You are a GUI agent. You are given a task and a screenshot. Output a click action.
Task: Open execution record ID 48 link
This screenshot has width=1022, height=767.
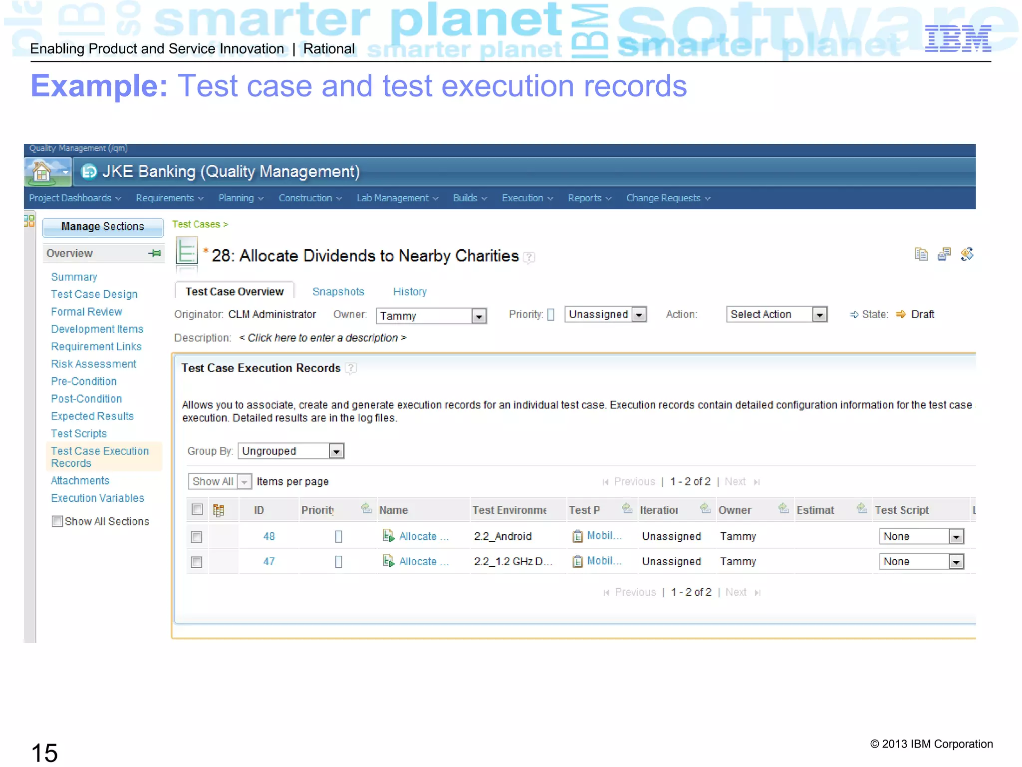click(269, 537)
